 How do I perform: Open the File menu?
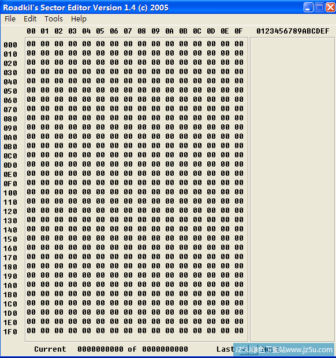[x=10, y=19]
